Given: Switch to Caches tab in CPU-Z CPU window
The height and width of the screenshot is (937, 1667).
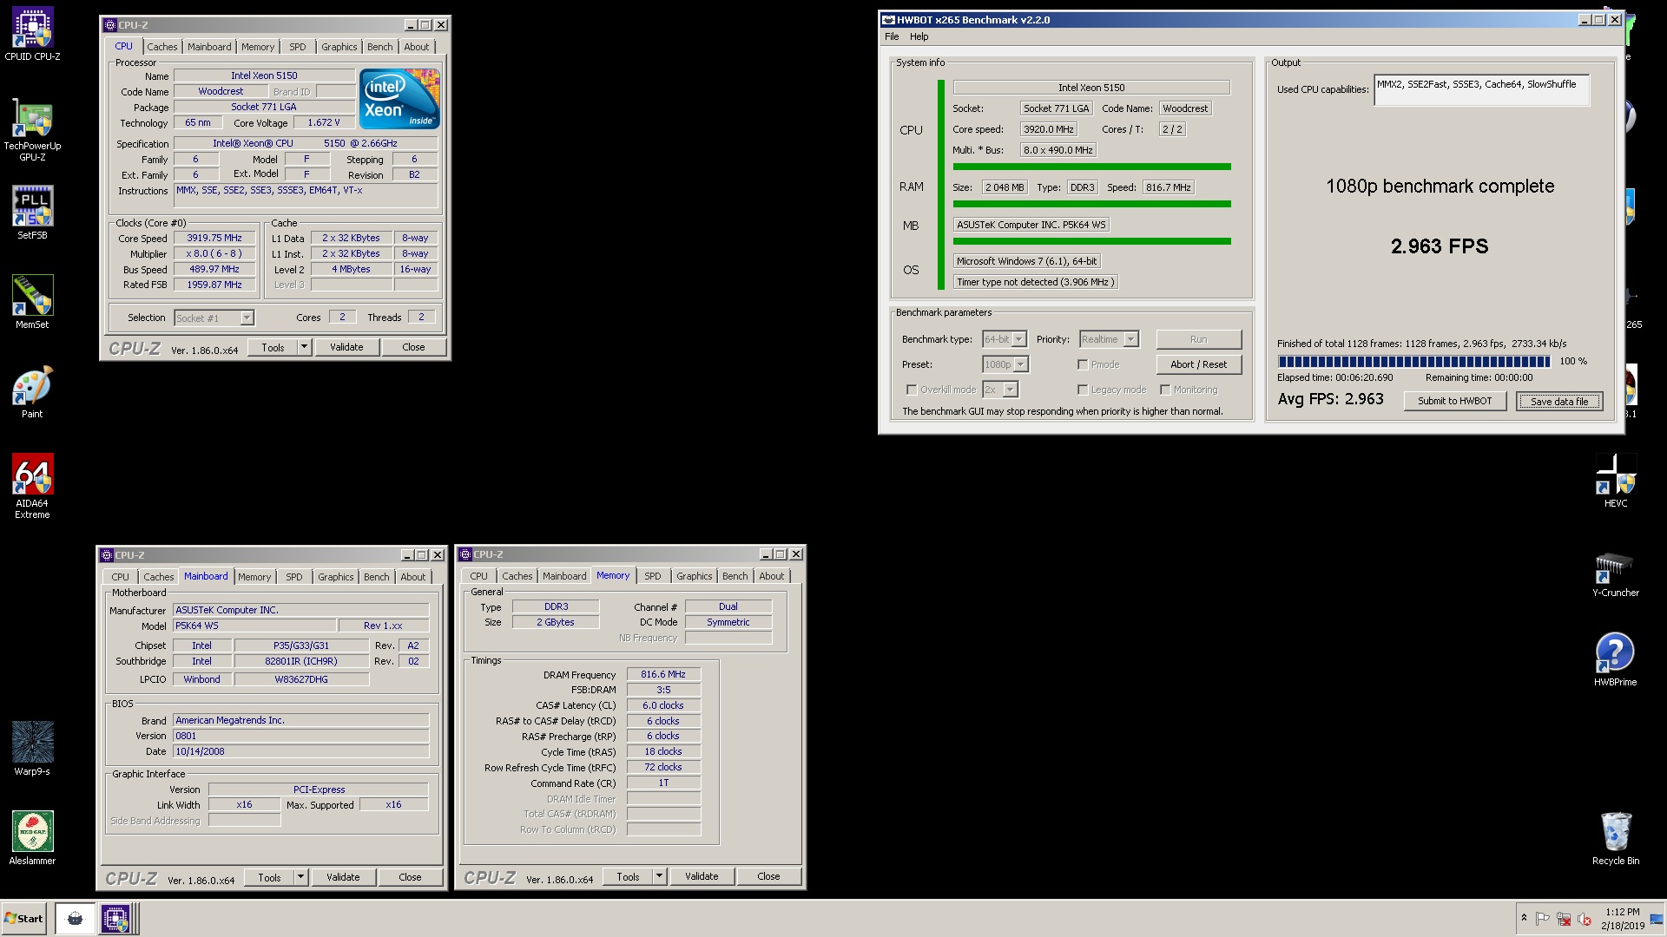Looking at the screenshot, I should point(161,47).
